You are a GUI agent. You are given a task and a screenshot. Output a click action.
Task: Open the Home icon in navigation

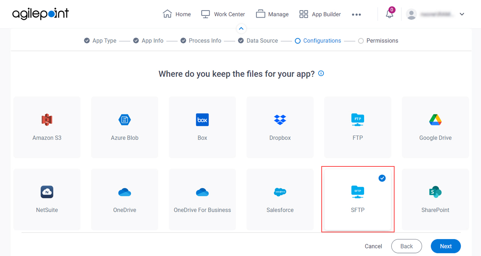pos(167,14)
